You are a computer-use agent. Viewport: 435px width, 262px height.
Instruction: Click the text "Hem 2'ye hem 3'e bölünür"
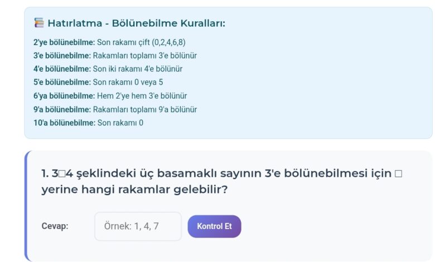point(142,96)
